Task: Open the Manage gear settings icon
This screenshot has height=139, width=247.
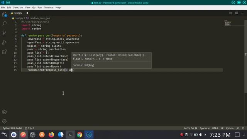Action: 4,121
